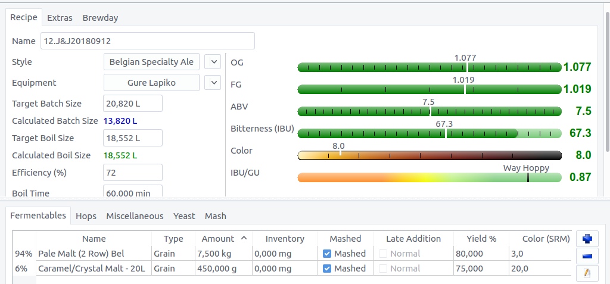Select the Hops tab

(x=86, y=216)
